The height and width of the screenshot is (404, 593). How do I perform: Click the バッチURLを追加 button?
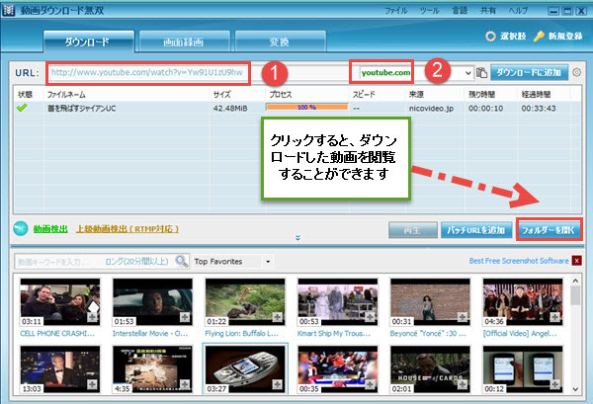pos(476,230)
